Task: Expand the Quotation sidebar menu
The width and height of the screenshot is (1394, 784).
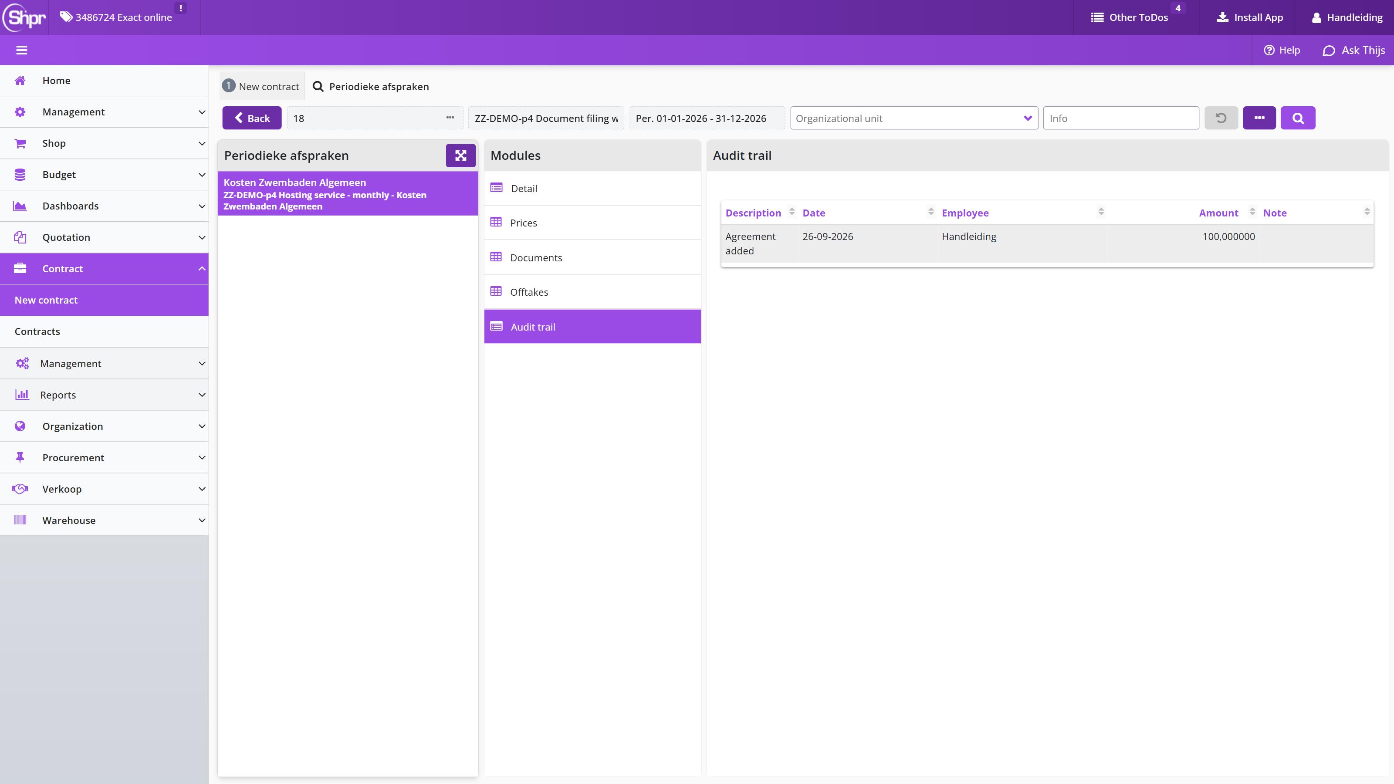Action: pyautogui.click(x=105, y=237)
